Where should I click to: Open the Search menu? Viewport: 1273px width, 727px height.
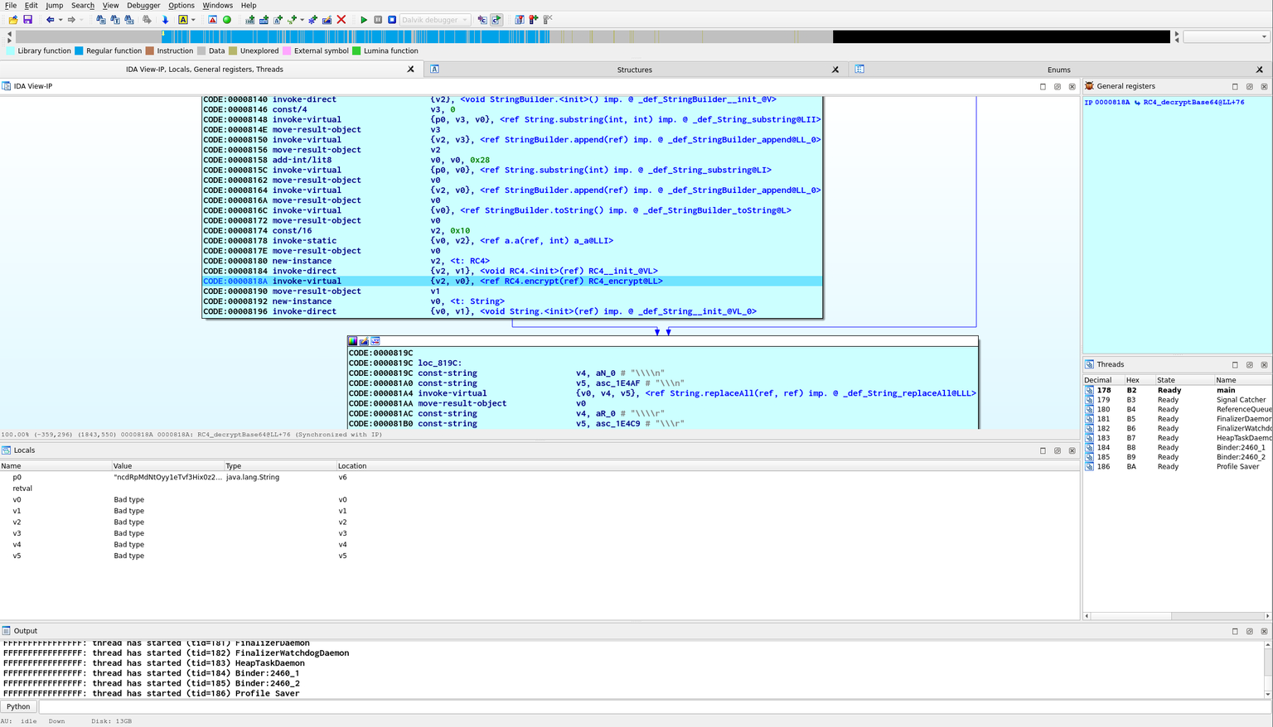tap(83, 5)
